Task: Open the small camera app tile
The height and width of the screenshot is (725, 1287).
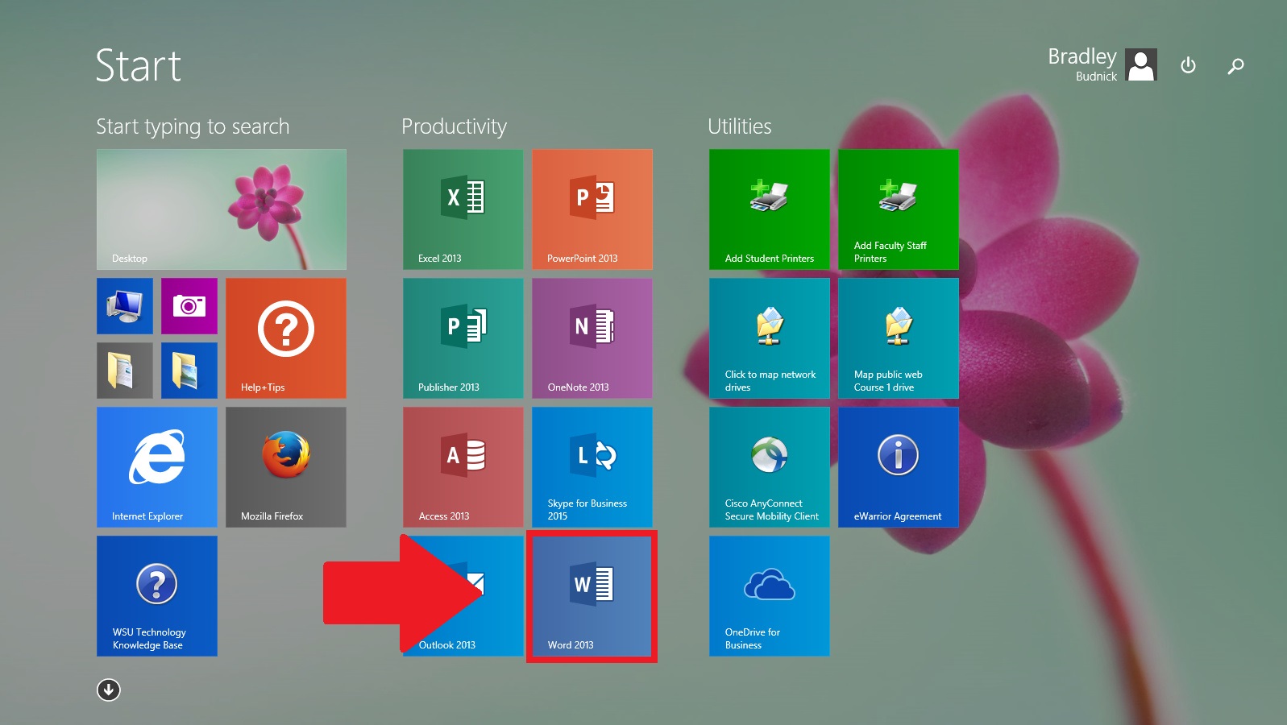Action: (x=189, y=305)
